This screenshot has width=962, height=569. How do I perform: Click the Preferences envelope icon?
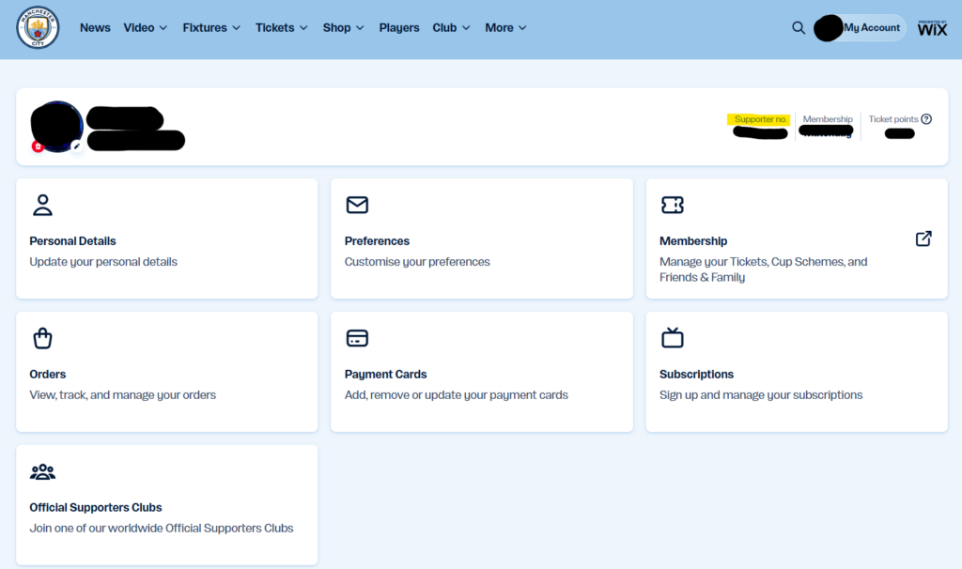357,205
